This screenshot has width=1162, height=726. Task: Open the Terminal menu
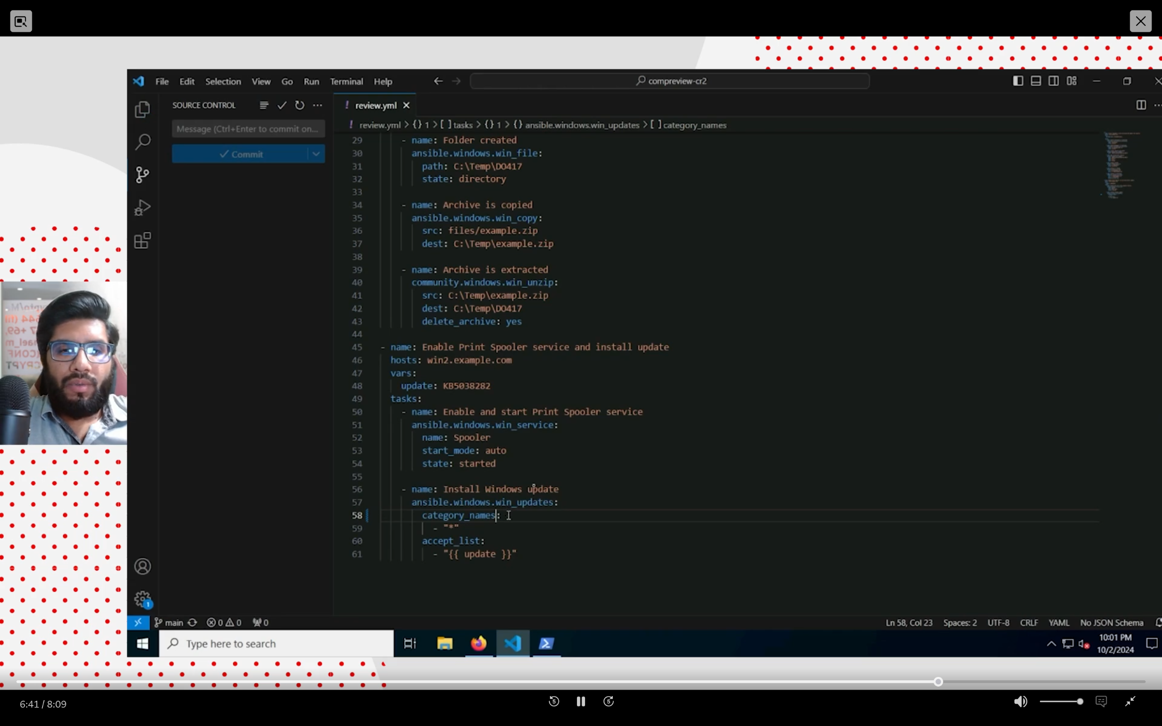(346, 82)
